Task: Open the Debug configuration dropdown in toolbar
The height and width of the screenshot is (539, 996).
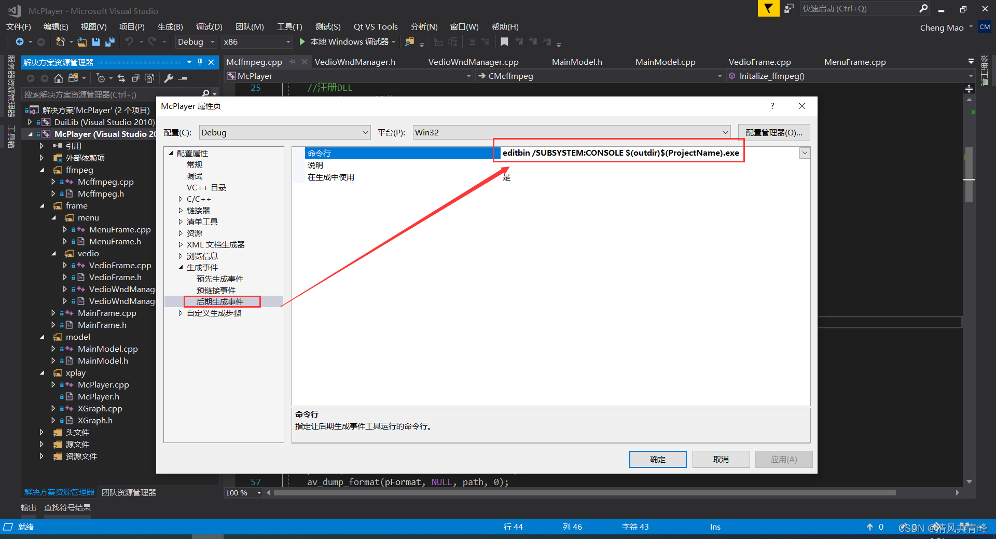Action: tap(196, 42)
